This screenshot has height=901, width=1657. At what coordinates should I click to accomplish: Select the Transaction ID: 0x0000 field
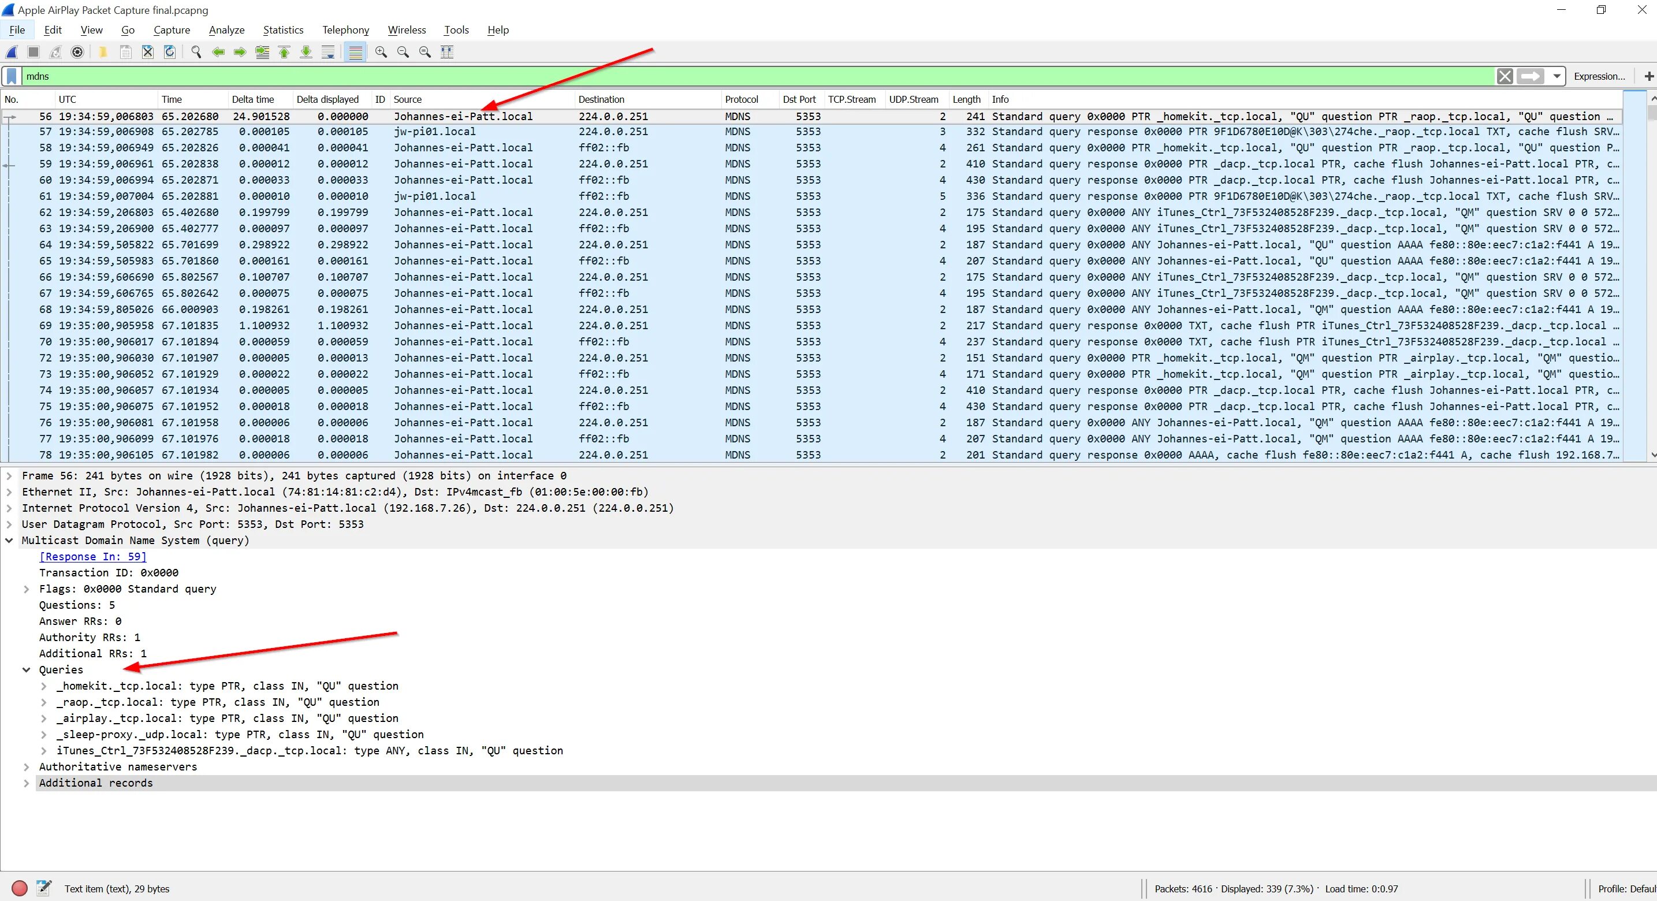(x=109, y=573)
